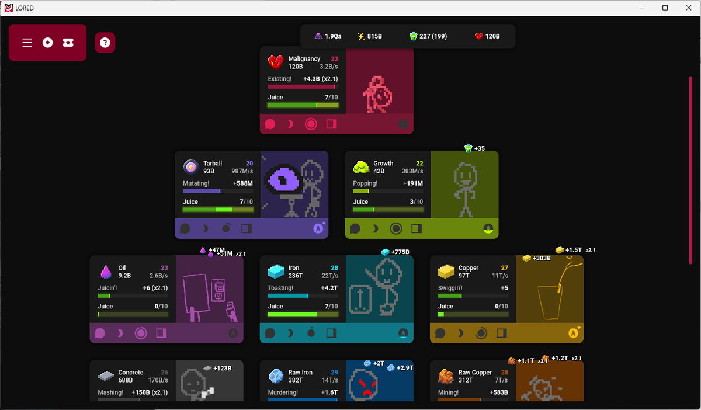Click the lightning bolt 815B icon
The height and width of the screenshot is (410, 701).
coord(361,36)
